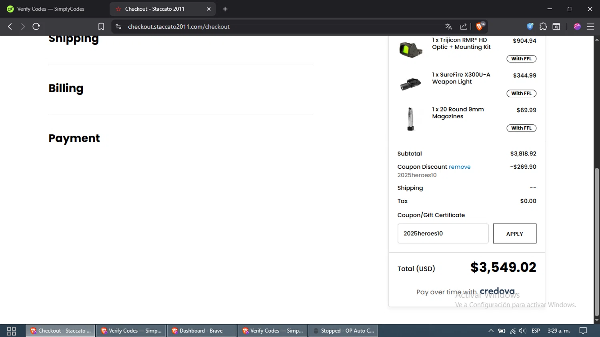Click the battery status tray icon
Screen dimensions: 600x337
click(x=502, y=331)
